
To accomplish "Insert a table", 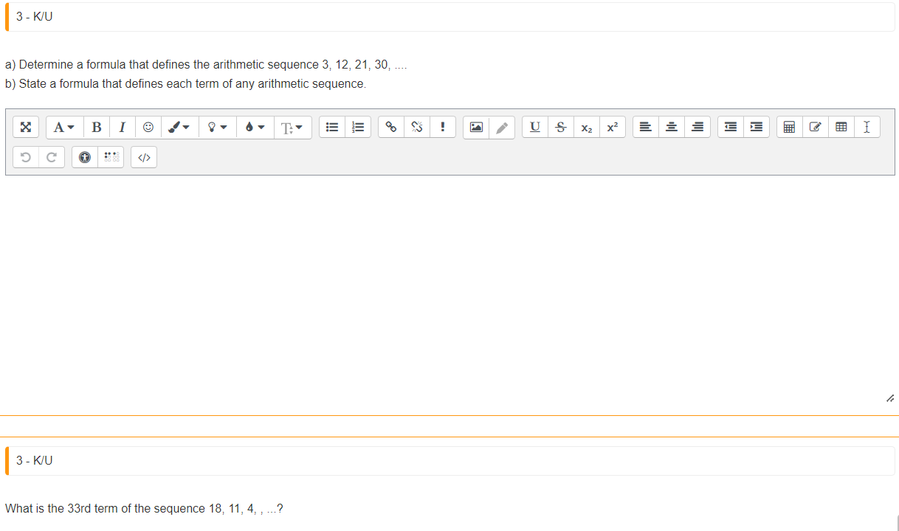I will click(841, 127).
